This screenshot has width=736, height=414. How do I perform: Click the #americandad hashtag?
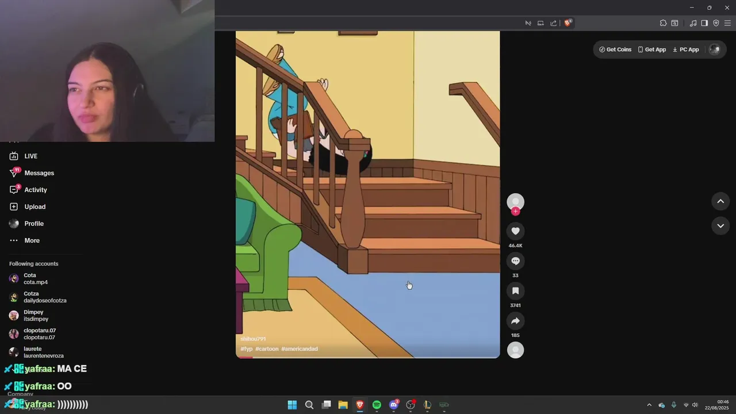(x=300, y=349)
